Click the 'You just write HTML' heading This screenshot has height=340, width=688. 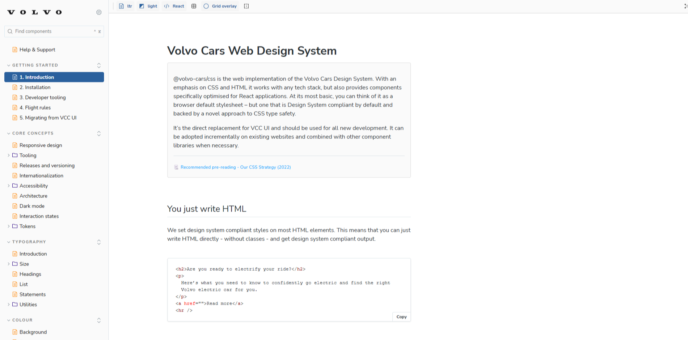[x=207, y=209]
